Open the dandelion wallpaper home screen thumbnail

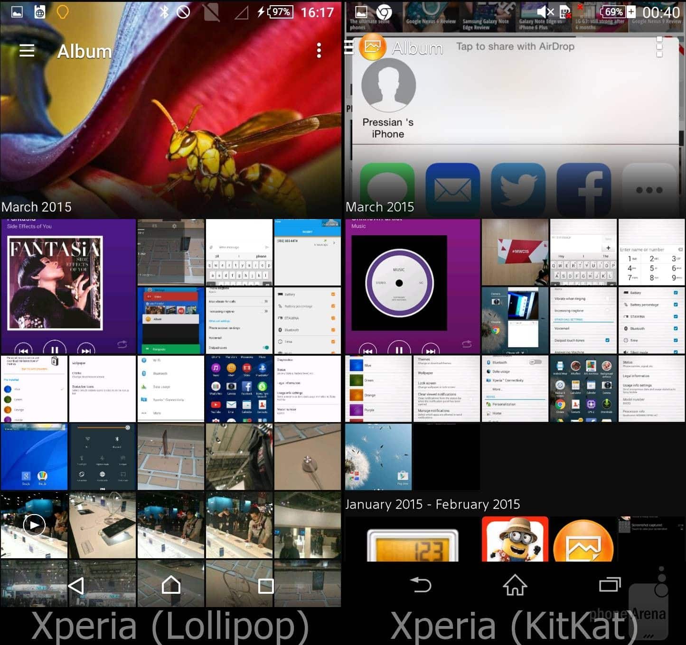(x=378, y=457)
